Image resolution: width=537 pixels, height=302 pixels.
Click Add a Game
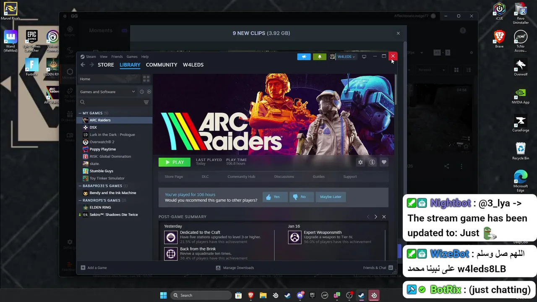(x=94, y=268)
